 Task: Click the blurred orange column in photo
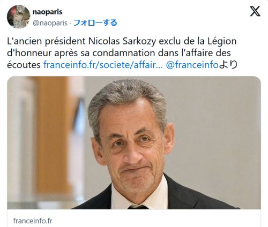point(52,135)
